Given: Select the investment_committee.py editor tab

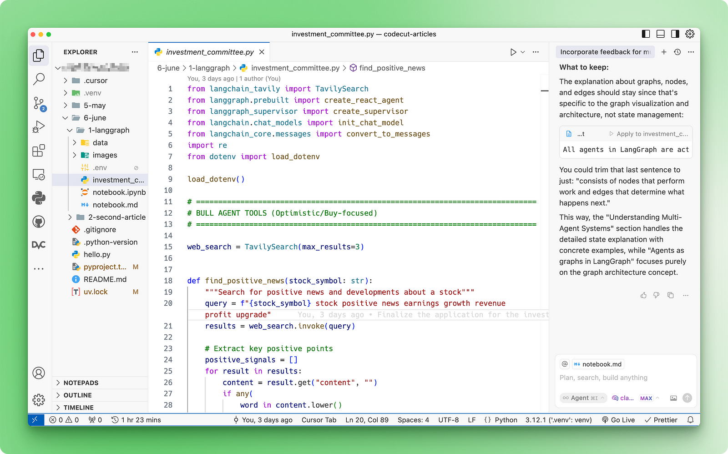Looking at the screenshot, I should tap(209, 52).
